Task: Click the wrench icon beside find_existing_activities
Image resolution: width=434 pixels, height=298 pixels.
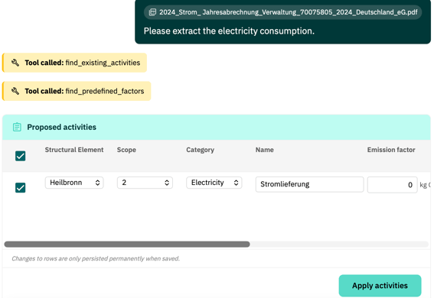Action: (x=15, y=63)
